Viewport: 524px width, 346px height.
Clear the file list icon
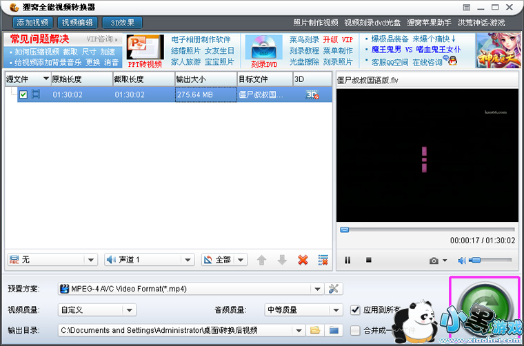(323, 260)
